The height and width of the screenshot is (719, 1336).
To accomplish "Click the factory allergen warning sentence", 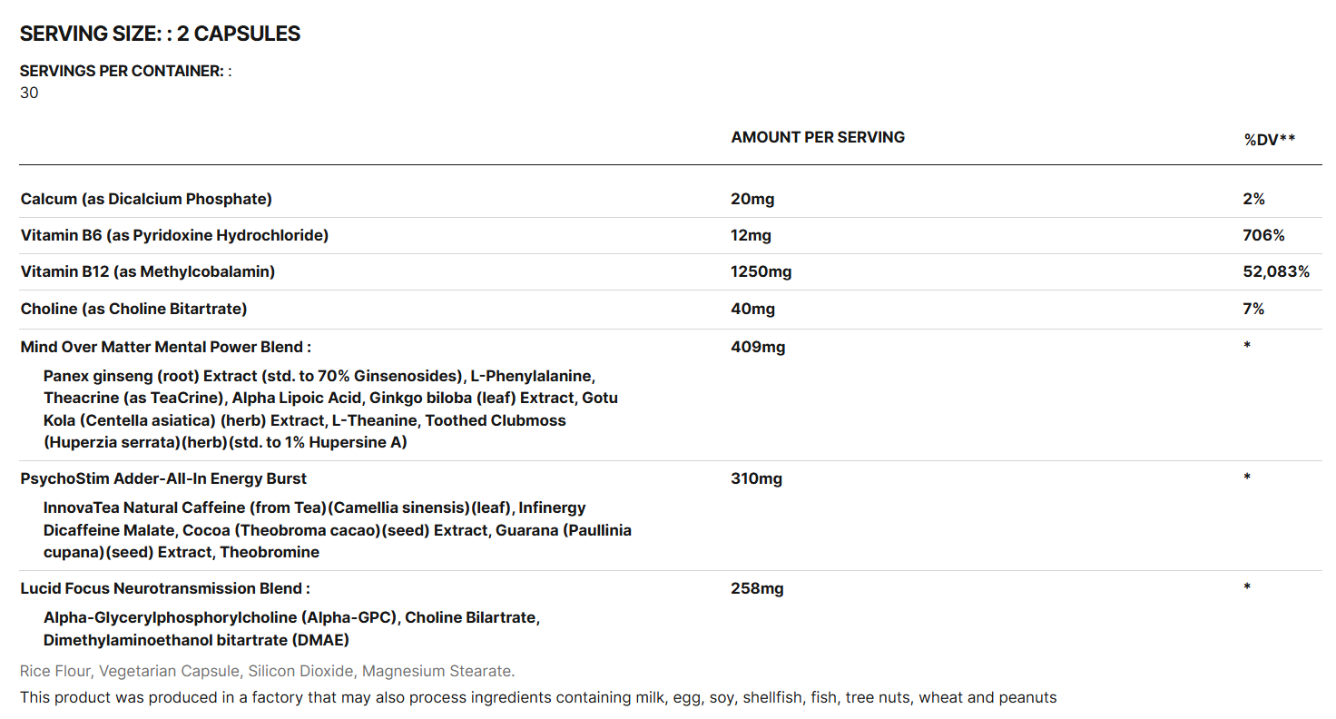I will point(538,698).
